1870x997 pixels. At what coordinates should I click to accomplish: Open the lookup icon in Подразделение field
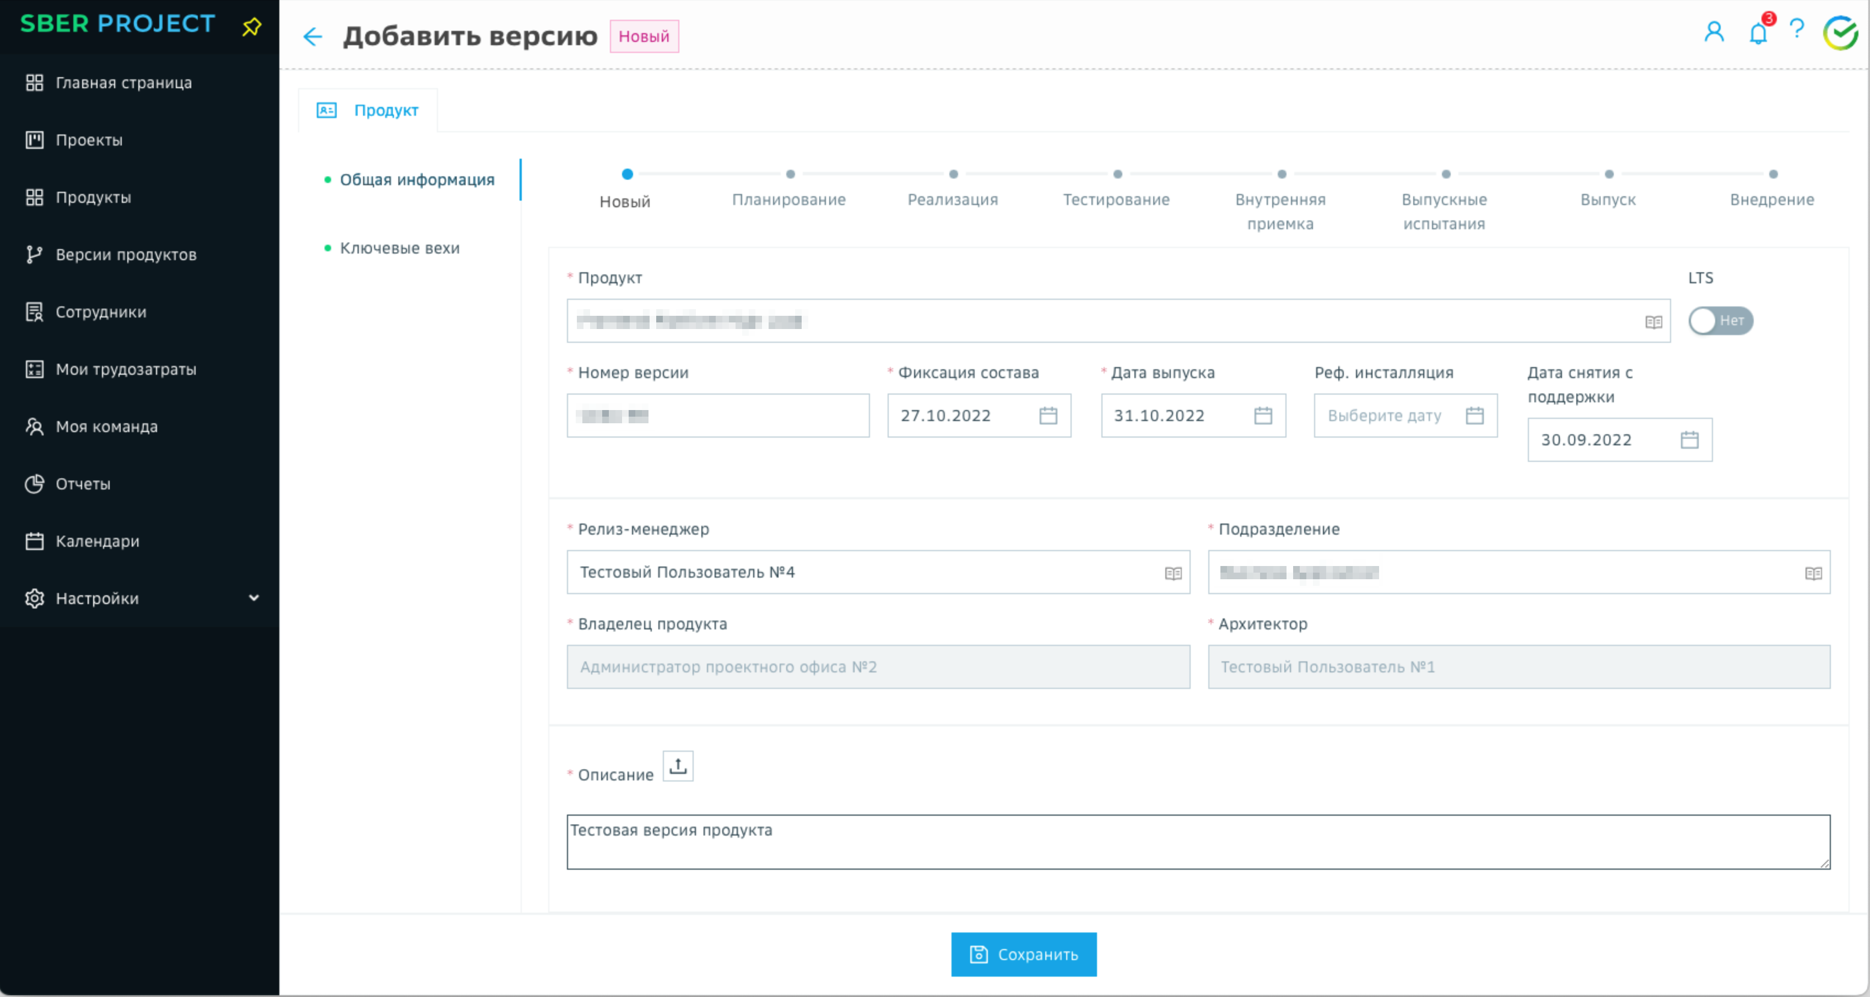(x=1813, y=573)
